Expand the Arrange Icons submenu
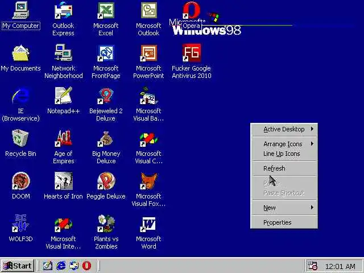Image resolution: width=364 pixels, height=273 pixels. (284, 144)
